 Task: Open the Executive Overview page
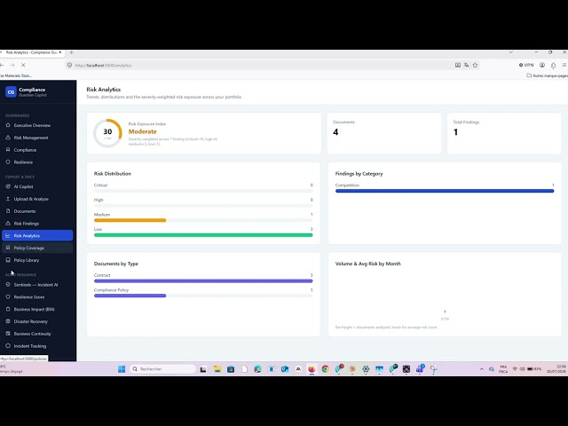coord(37,125)
